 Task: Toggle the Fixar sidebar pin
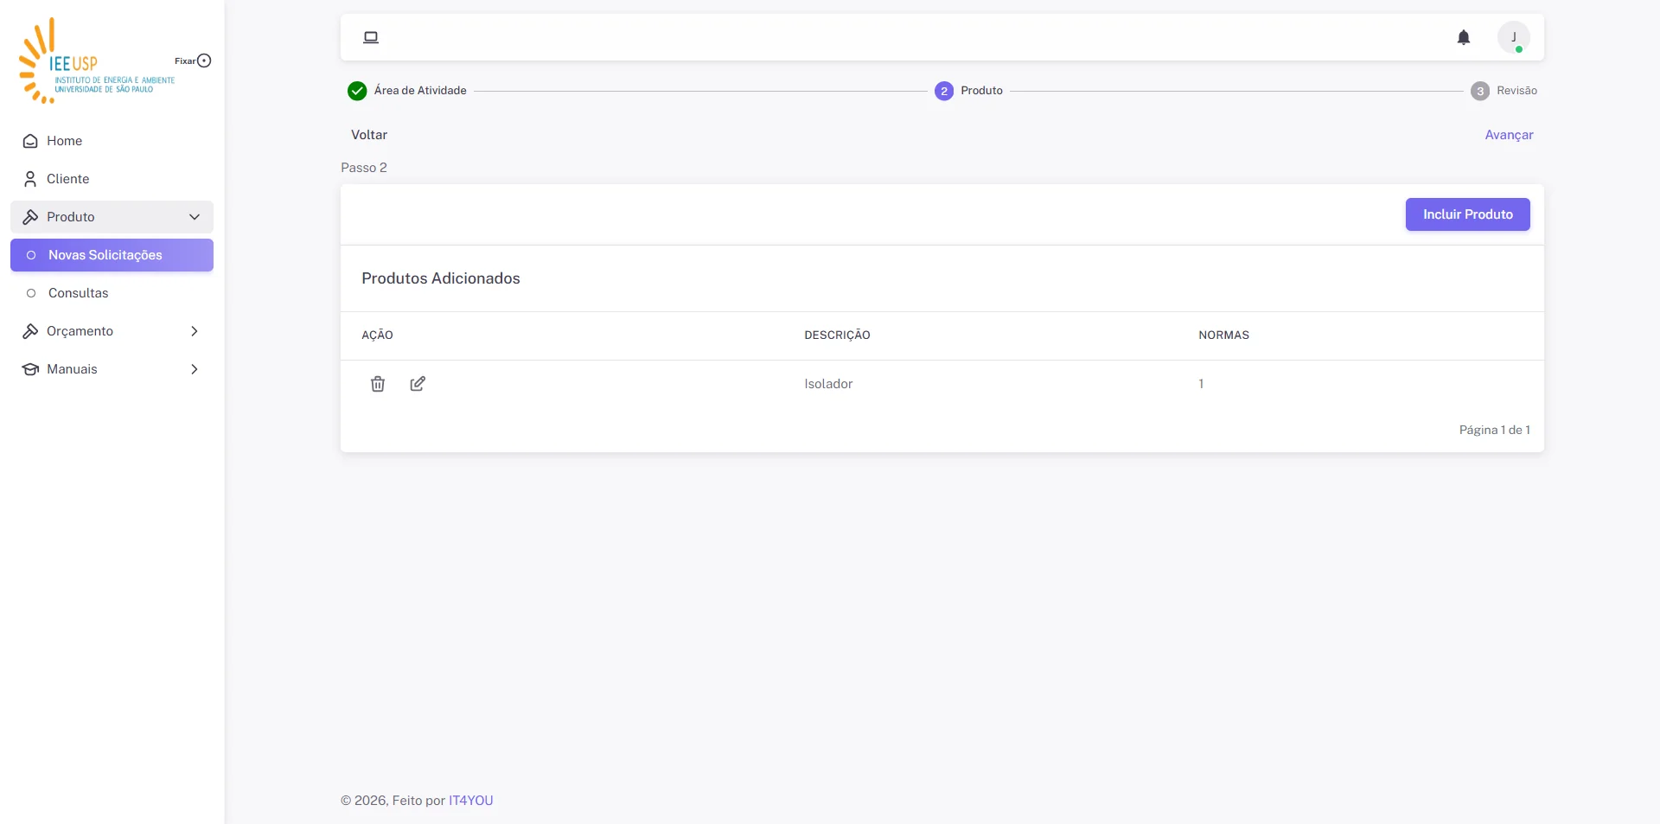pos(204,61)
